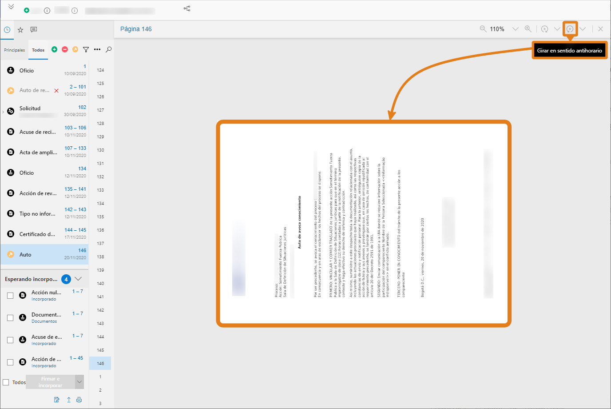Expand the Solicitud row arrow
611x409 pixels.
click(x=3, y=112)
